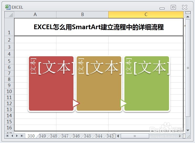
Task: Select row 2 header
Action: 9,40
